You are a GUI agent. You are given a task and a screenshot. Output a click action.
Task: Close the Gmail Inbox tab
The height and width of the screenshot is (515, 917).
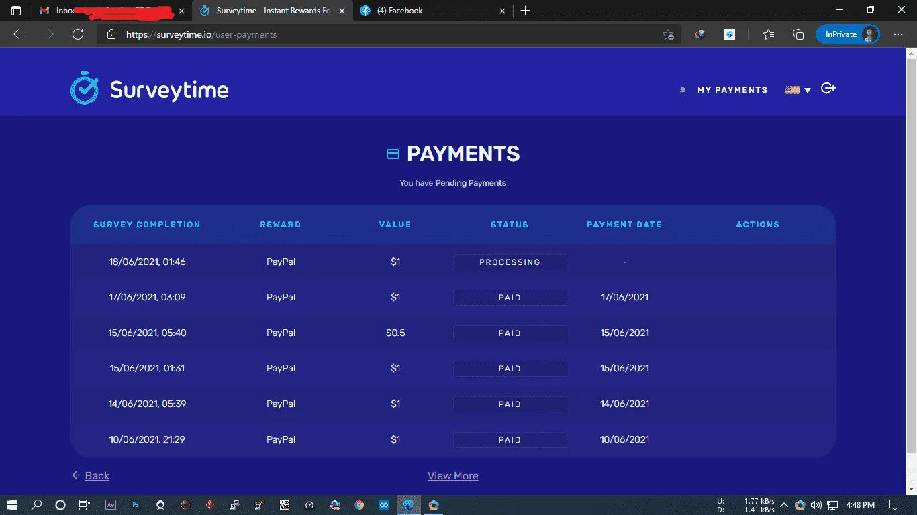pos(181,11)
